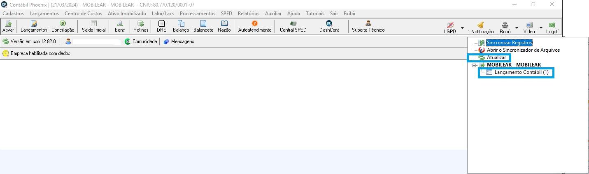Open Mensagens in the status bar
Image resolution: width=589 pixels, height=174 pixels.
coord(179,41)
